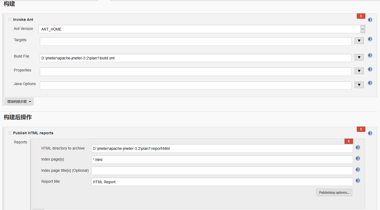Click HTML directory to archive field
This screenshot has width=380, height=210.
(222, 148)
